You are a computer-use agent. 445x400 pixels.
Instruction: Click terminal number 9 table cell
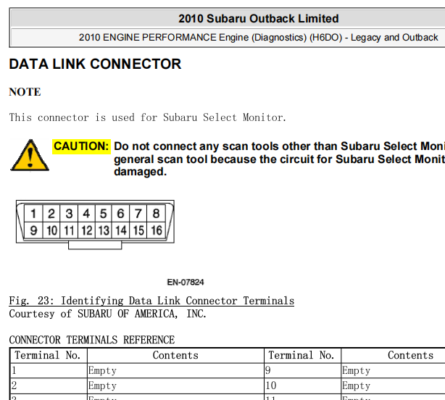point(302,370)
